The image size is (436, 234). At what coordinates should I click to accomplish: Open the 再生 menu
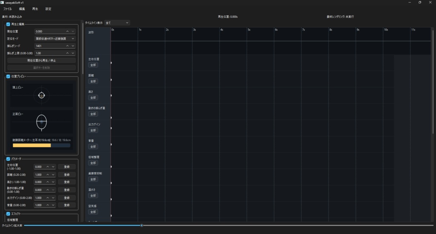(35, 9)
